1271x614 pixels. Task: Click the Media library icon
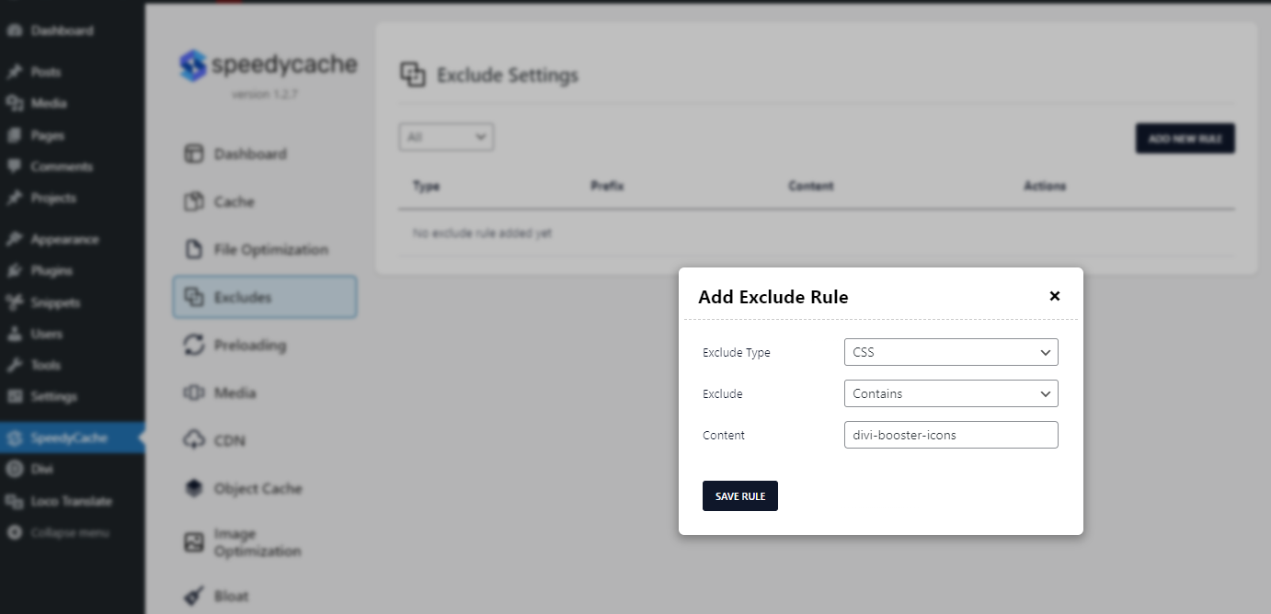coord(14,103)
